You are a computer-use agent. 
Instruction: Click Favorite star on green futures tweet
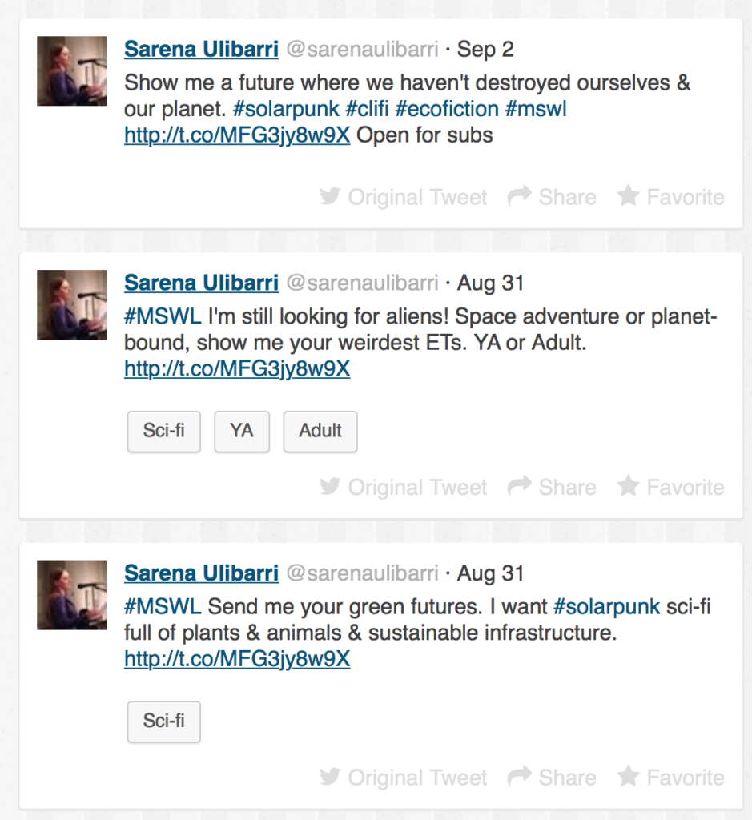pyautogui.click(x=628, y=777)
